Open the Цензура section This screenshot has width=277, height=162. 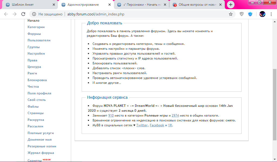click(34, 67)
